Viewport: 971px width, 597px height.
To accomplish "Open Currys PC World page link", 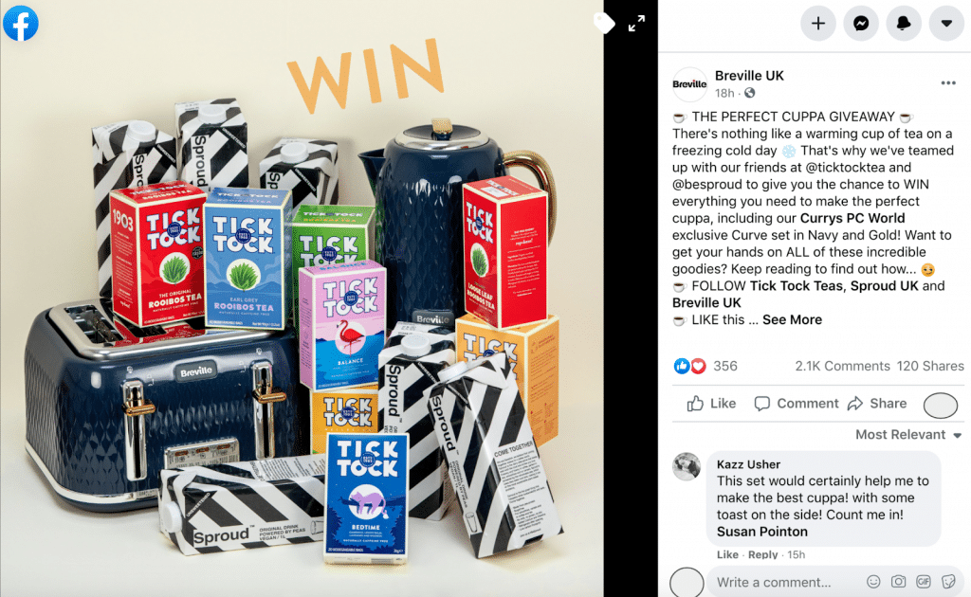I will point(852,218).
